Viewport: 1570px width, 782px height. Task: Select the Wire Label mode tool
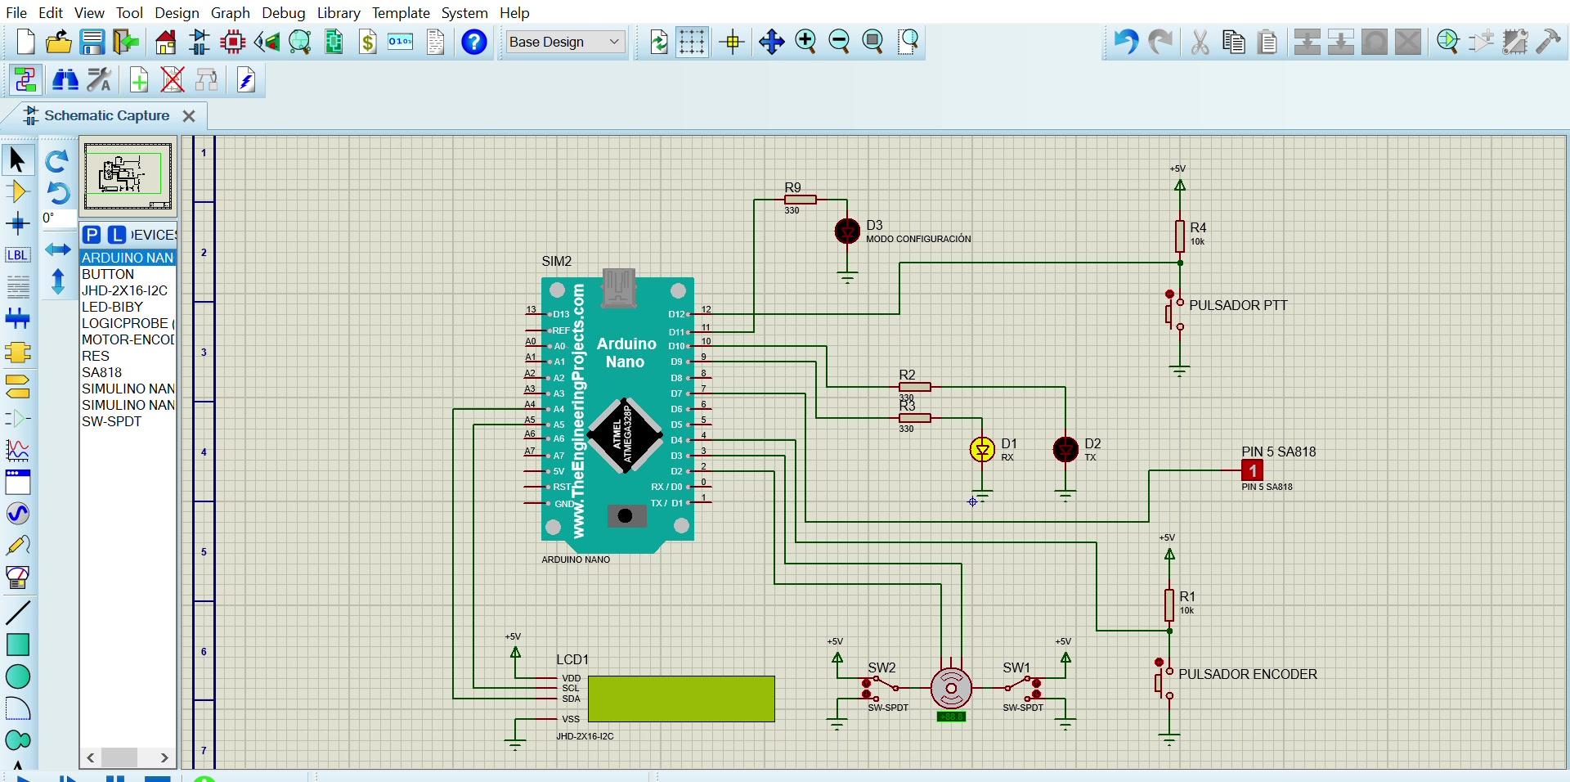pyautogui.click(x=17, y=255)
